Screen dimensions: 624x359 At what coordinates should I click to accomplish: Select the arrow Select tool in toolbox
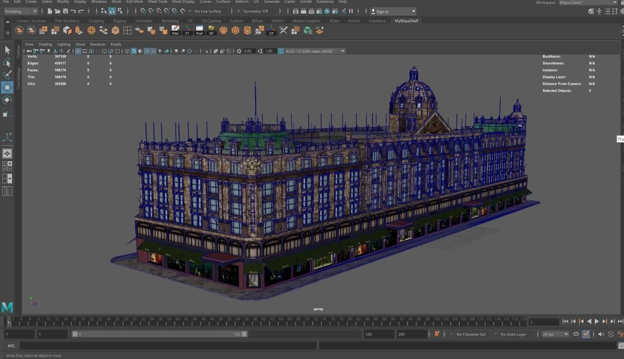pyautogui.click(x=7, y=50)
